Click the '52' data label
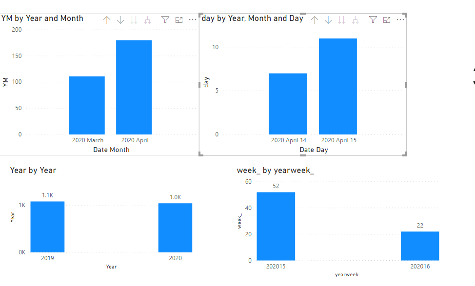The height and width of the screenshot is (286, 475). pos(276,186)
